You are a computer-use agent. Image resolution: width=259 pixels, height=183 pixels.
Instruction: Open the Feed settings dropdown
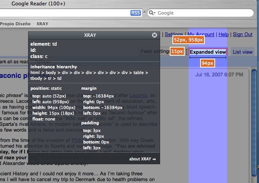point(155,51)
